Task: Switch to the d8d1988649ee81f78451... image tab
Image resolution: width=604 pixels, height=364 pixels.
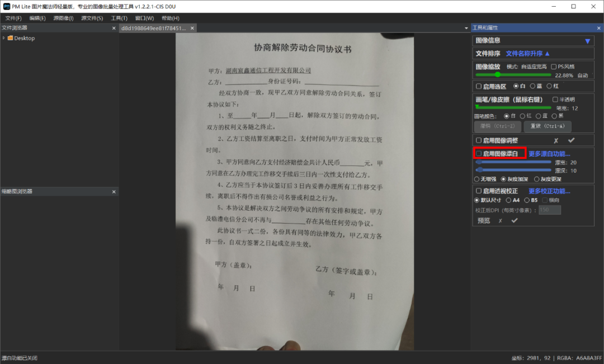Action: (x=153, y=28)
